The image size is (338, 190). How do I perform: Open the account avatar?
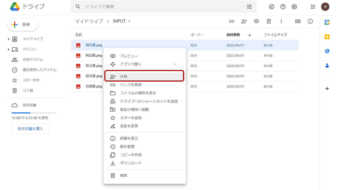[325, 7]
